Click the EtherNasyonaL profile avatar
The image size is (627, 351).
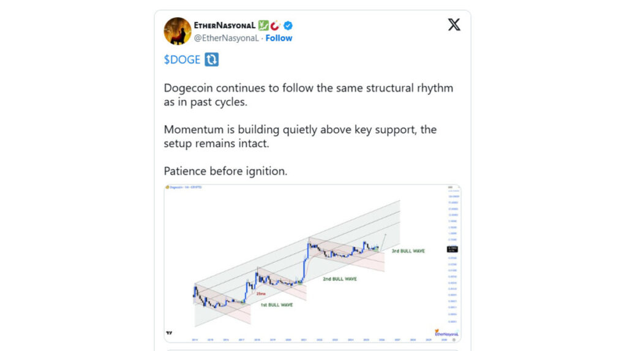pyautogui.click(x=178, y=31)
